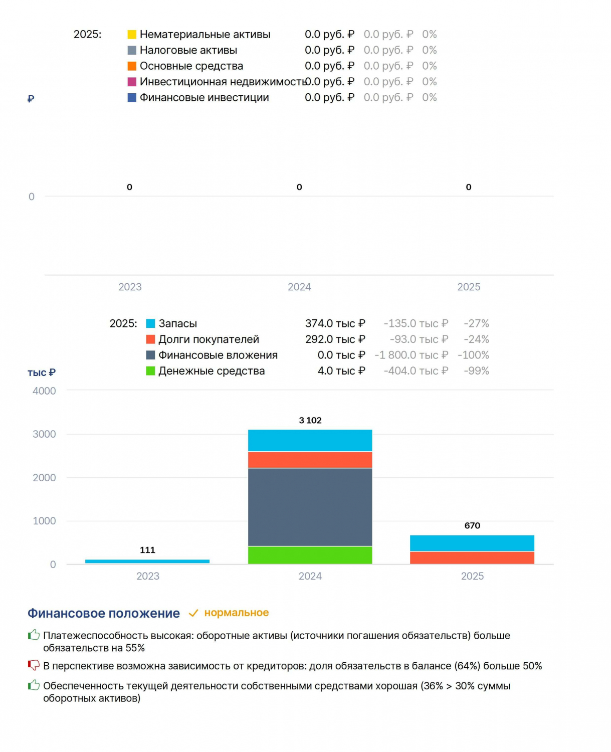Image resolution: width=611 pixels, height=752 pixels.
Task: Click the green Денежные средства legend swatch
Action: (x=150, y=371)
